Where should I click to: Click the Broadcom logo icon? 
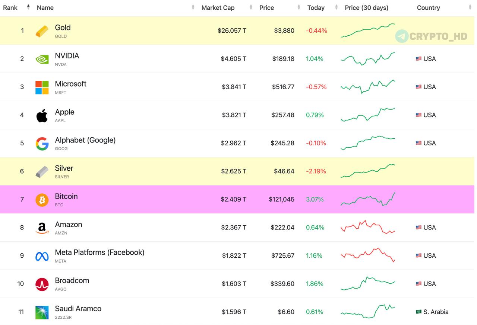(x=42, y=284)
